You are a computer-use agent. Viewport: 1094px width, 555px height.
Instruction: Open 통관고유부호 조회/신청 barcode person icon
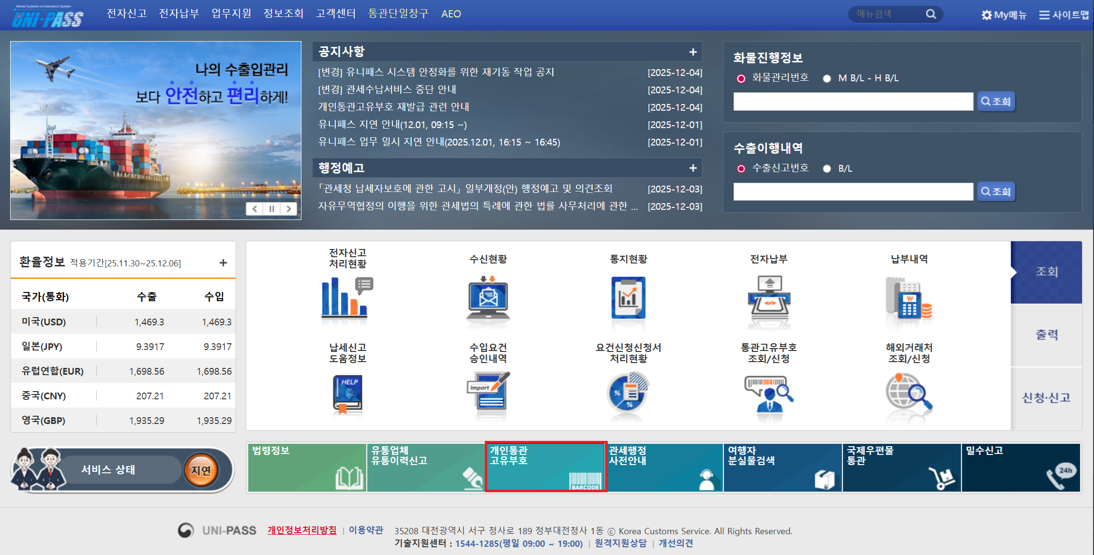pos(768,395)
